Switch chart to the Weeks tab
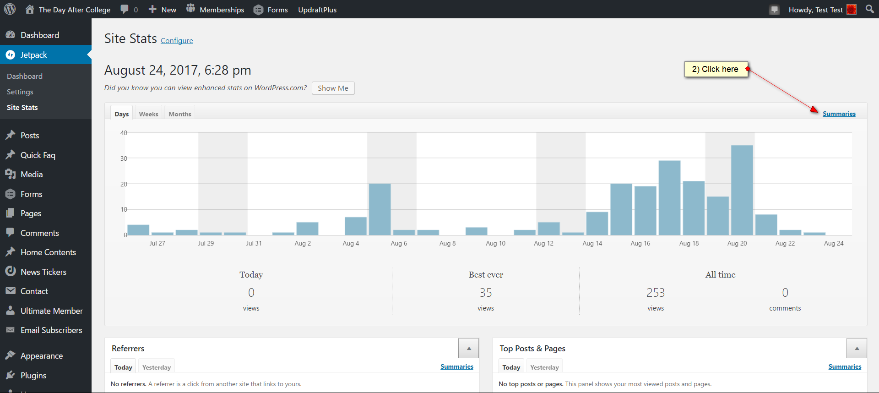The width and height of the screenshot is (879, 393). (x=148, y=114)
